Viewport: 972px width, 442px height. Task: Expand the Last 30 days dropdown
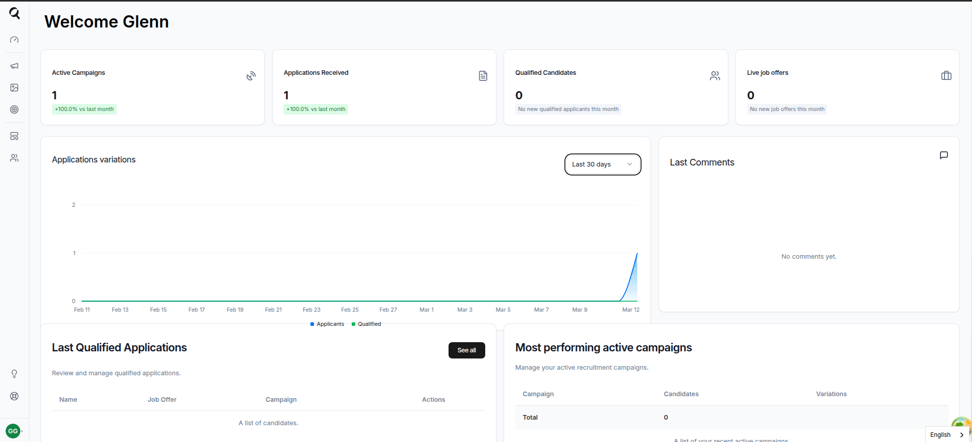click(602, 164)
